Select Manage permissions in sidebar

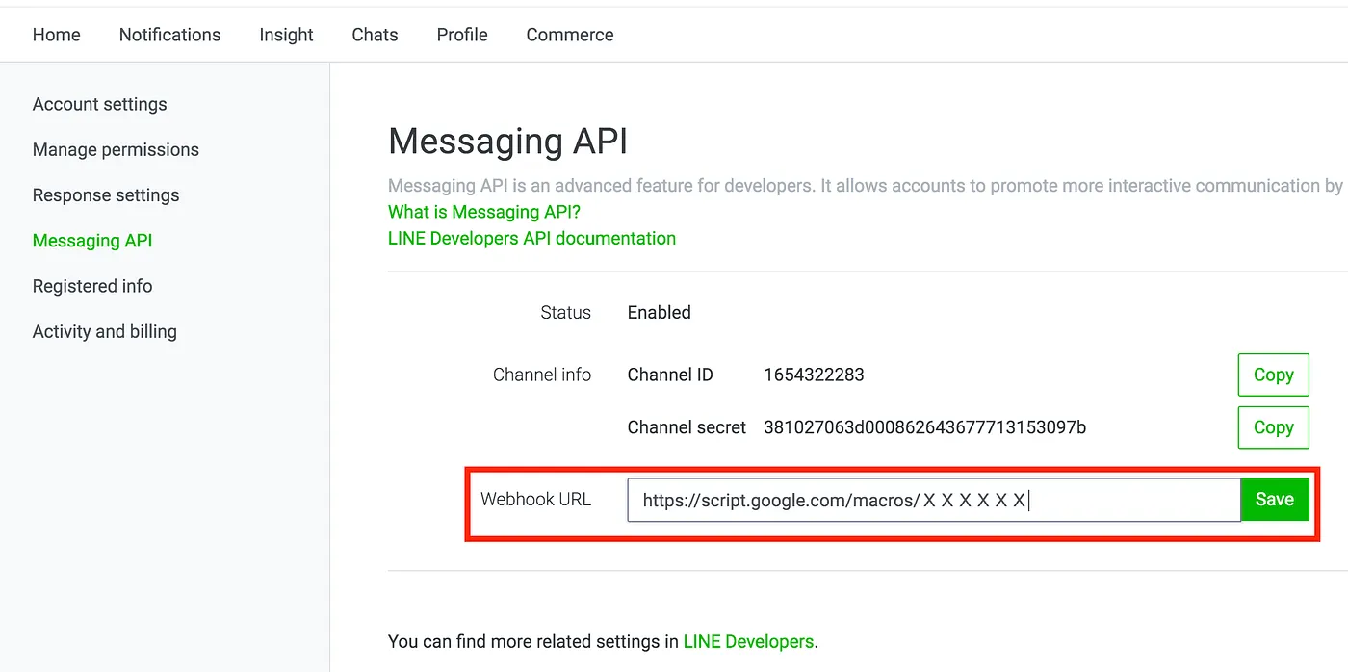point(116,149)
